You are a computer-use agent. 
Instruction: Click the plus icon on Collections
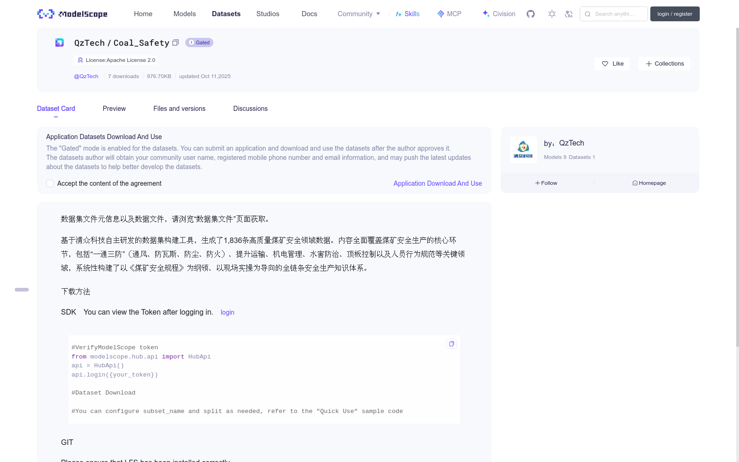[x=649, y=64]
